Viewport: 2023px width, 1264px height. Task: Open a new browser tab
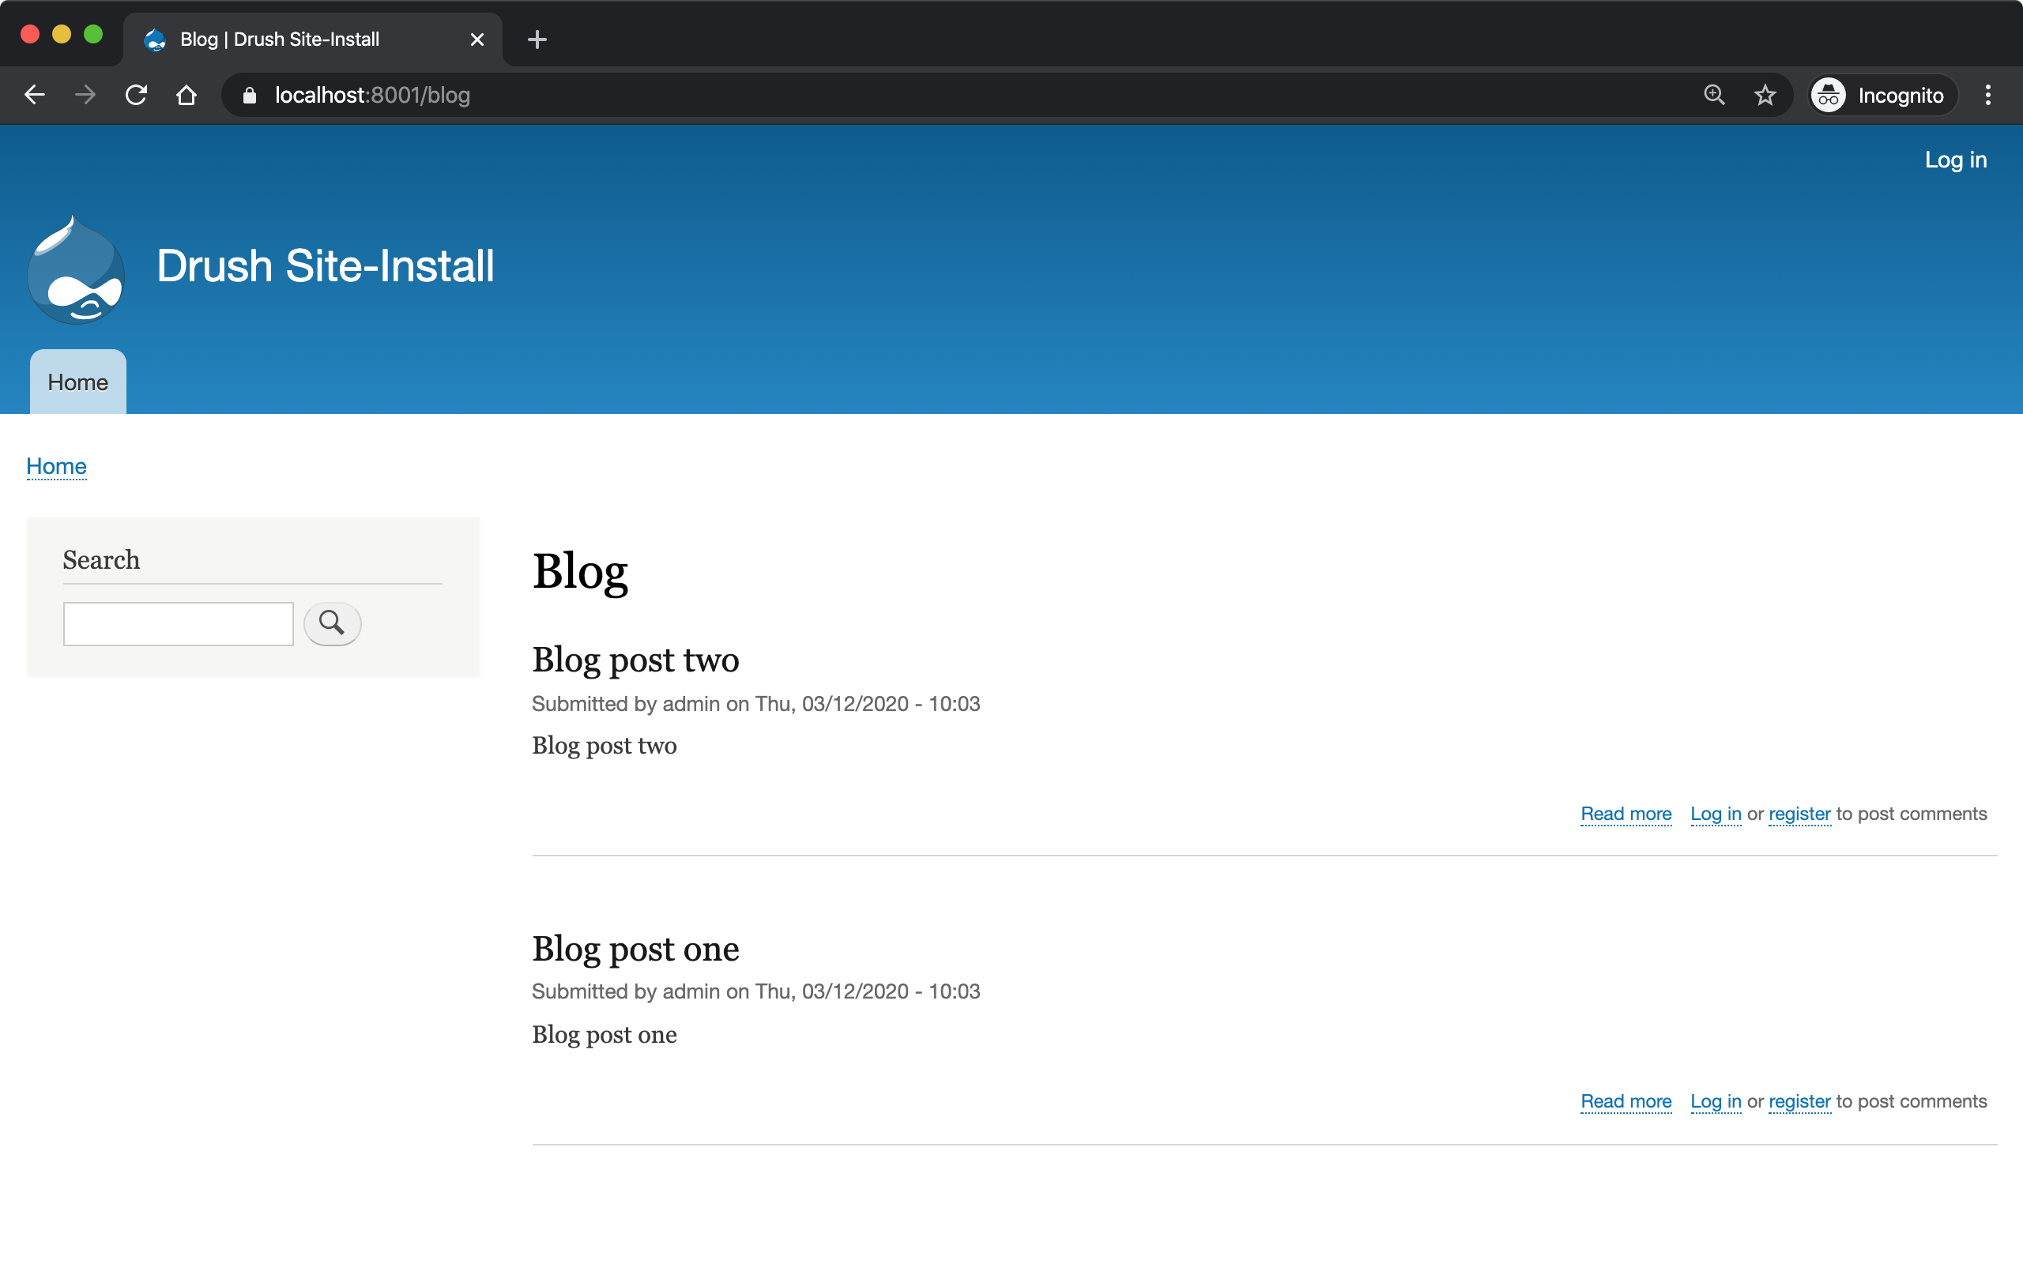pyautogui.click(x=537, y=39)
